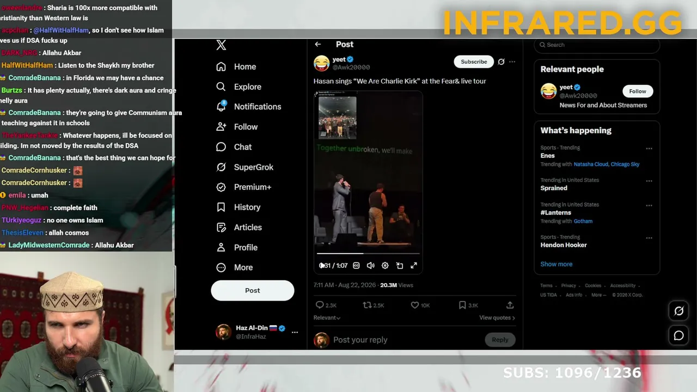The width and height of the screenshot is (697, 392).
Task: Click yeet's laughing emoji avatar on the post
Action: [321, 63]
